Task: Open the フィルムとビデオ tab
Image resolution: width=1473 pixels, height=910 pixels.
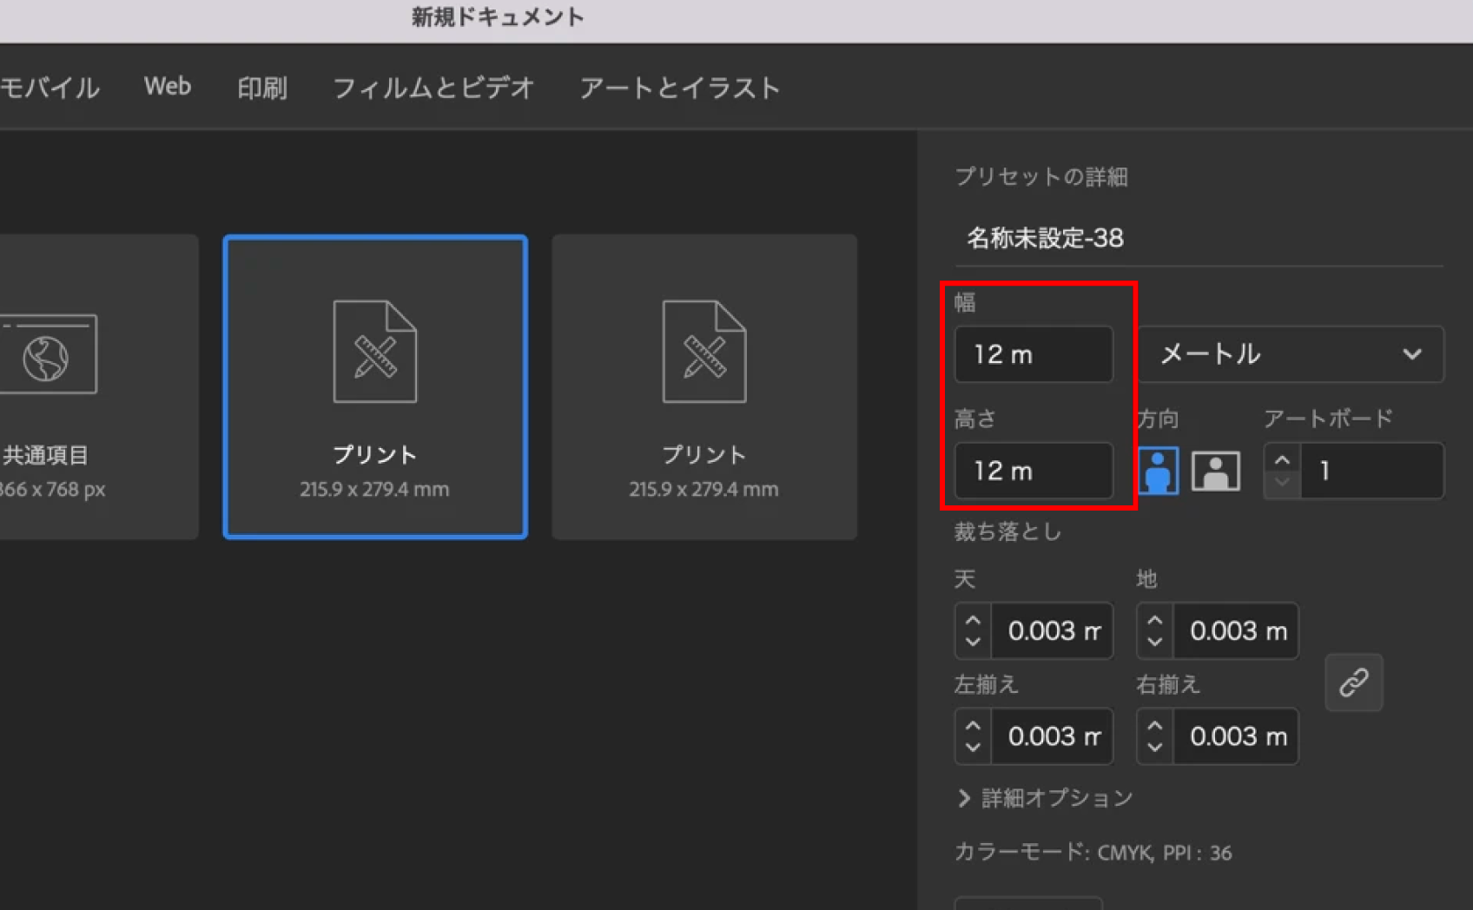Action: (433, 88)
